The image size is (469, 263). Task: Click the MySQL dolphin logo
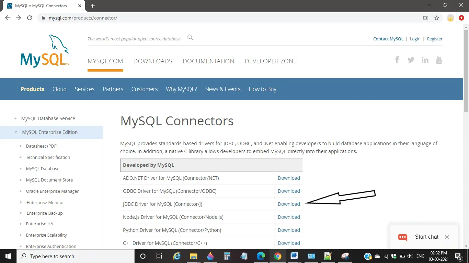click(x=45, y=51)
